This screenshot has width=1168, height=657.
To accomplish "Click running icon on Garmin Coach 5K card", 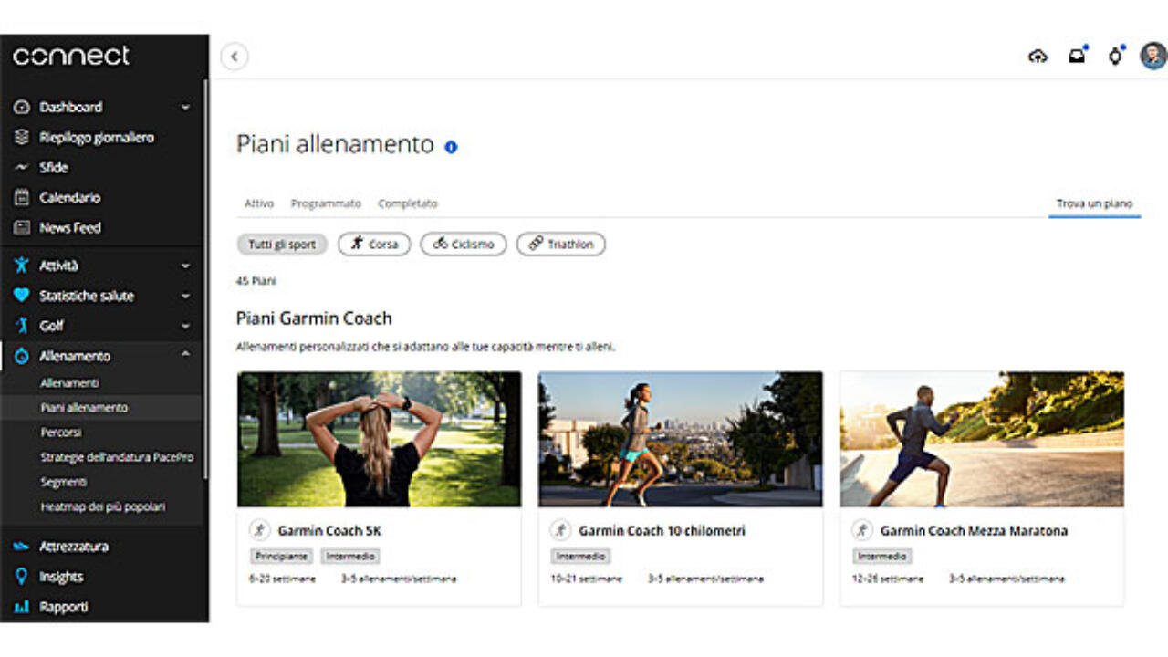I will click(259, 530).
